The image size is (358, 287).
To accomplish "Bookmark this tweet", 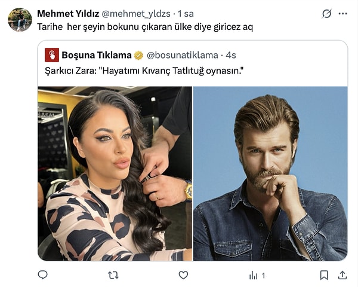I will pos(324,275).
